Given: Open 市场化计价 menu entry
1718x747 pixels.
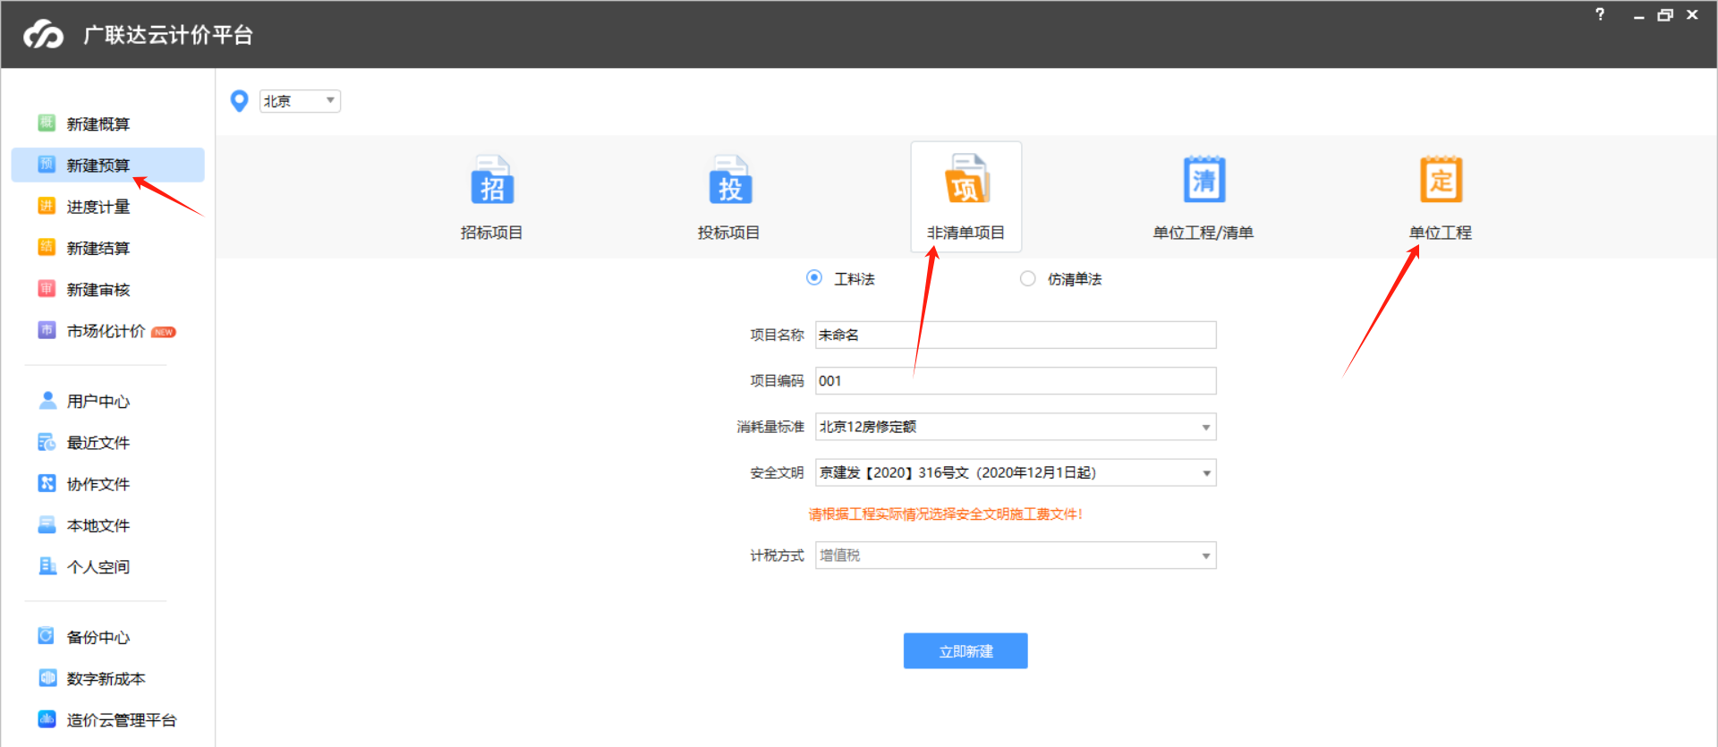Looking at the screenshot, I should pos(107,331).
